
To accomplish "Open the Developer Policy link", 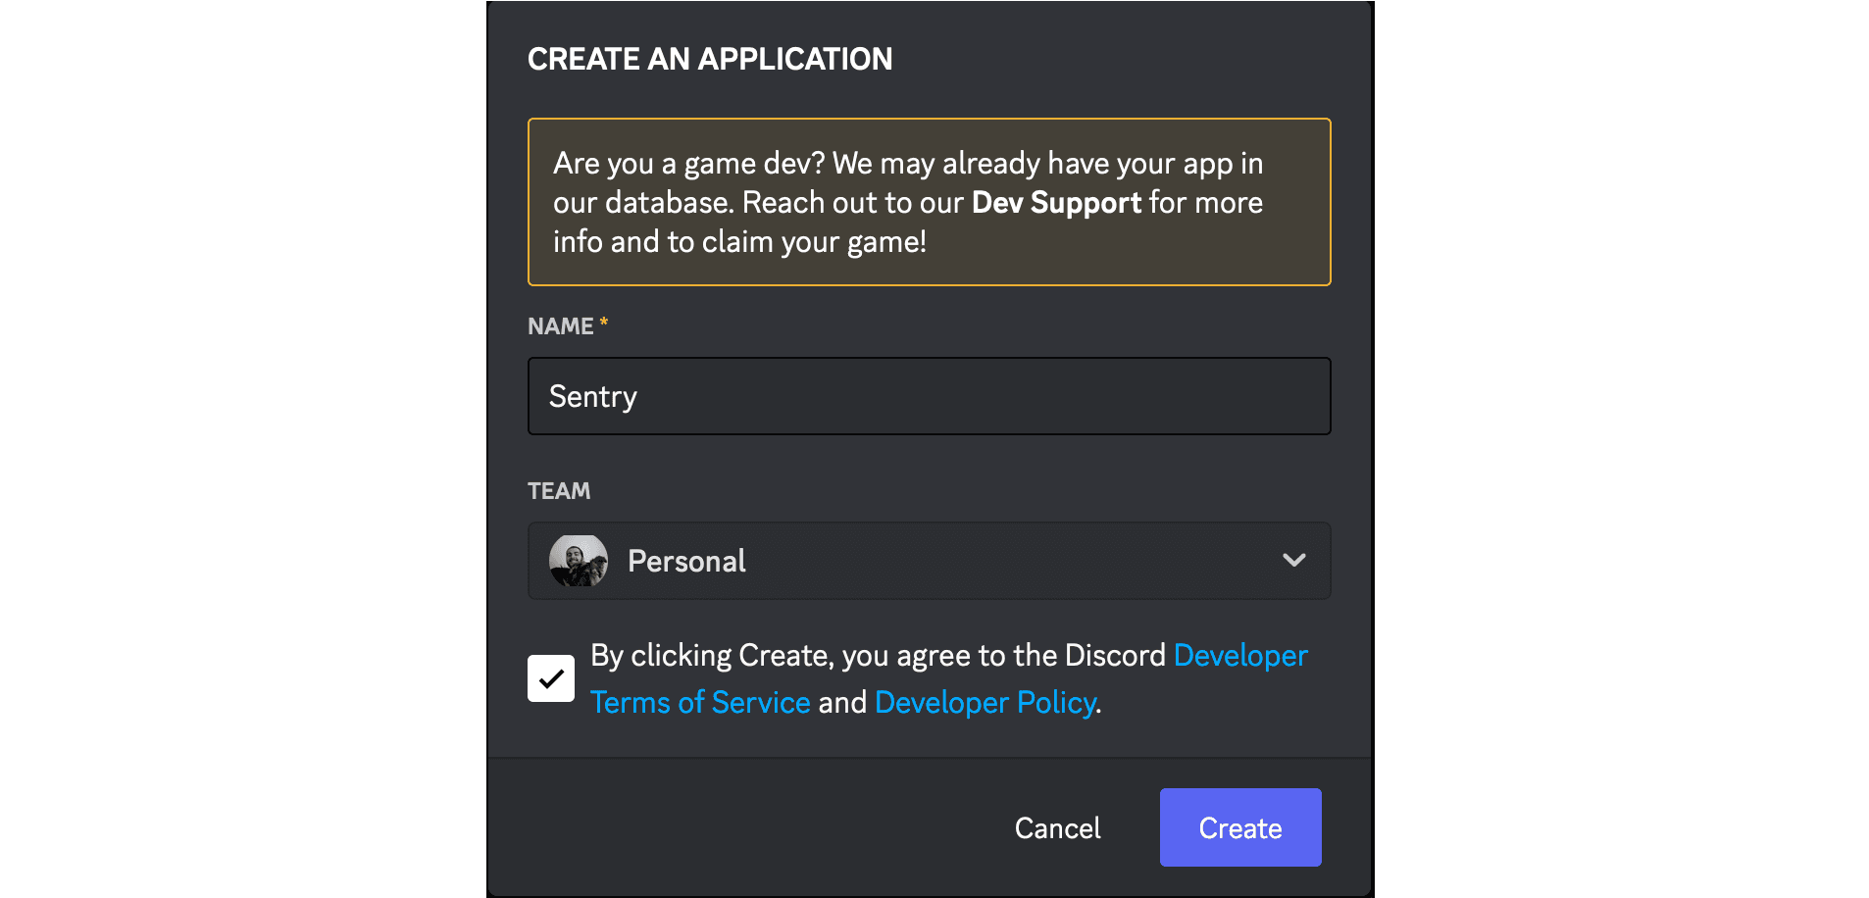I will tap(985, 702).
